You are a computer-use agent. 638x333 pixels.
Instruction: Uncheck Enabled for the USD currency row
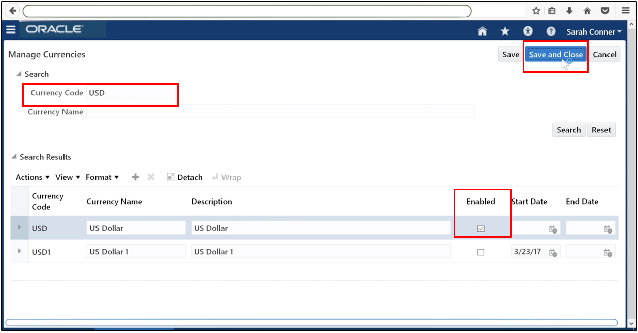[x=481, y=228]
